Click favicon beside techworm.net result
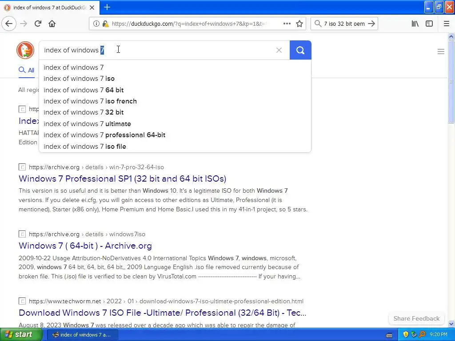 click(22, 301)
